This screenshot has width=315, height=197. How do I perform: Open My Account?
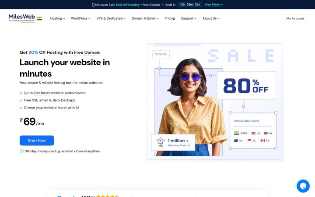295,18
